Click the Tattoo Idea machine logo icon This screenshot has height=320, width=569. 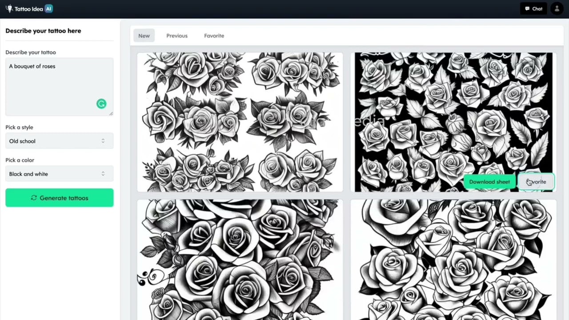(x=9, y=8)
